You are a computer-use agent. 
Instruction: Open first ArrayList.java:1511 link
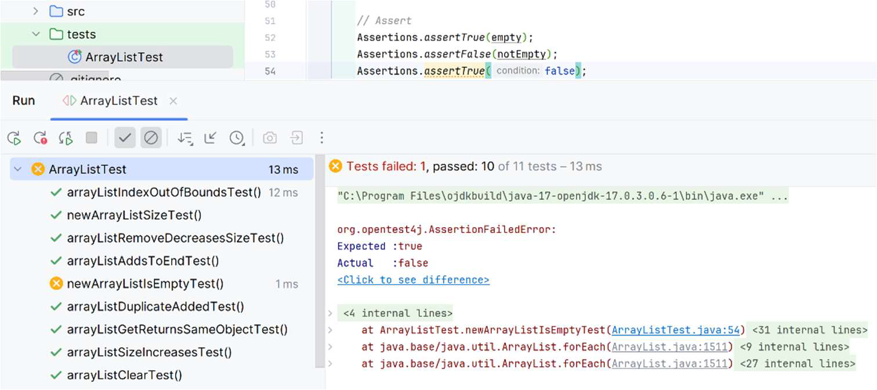click(x=669, y=347)
